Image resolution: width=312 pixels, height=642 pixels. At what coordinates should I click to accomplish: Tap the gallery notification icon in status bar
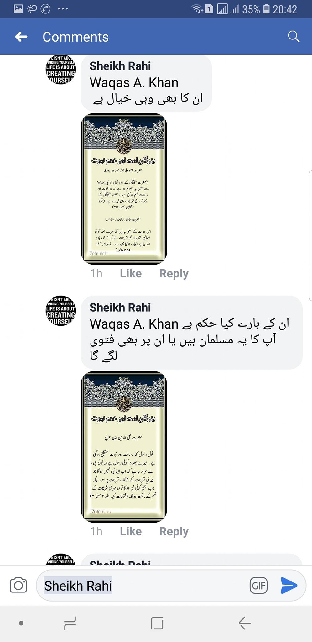point(18,9)
